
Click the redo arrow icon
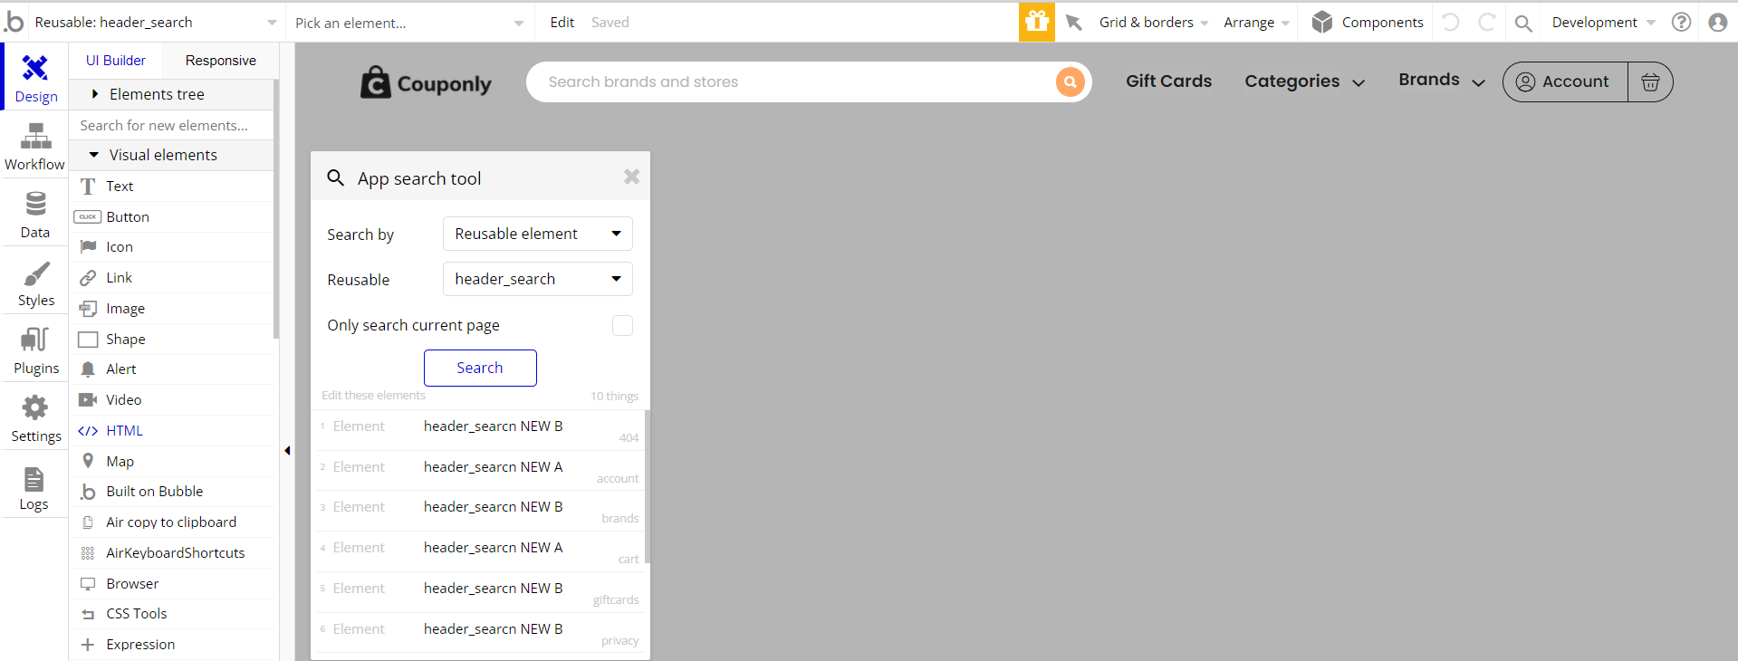[1487, 23]
